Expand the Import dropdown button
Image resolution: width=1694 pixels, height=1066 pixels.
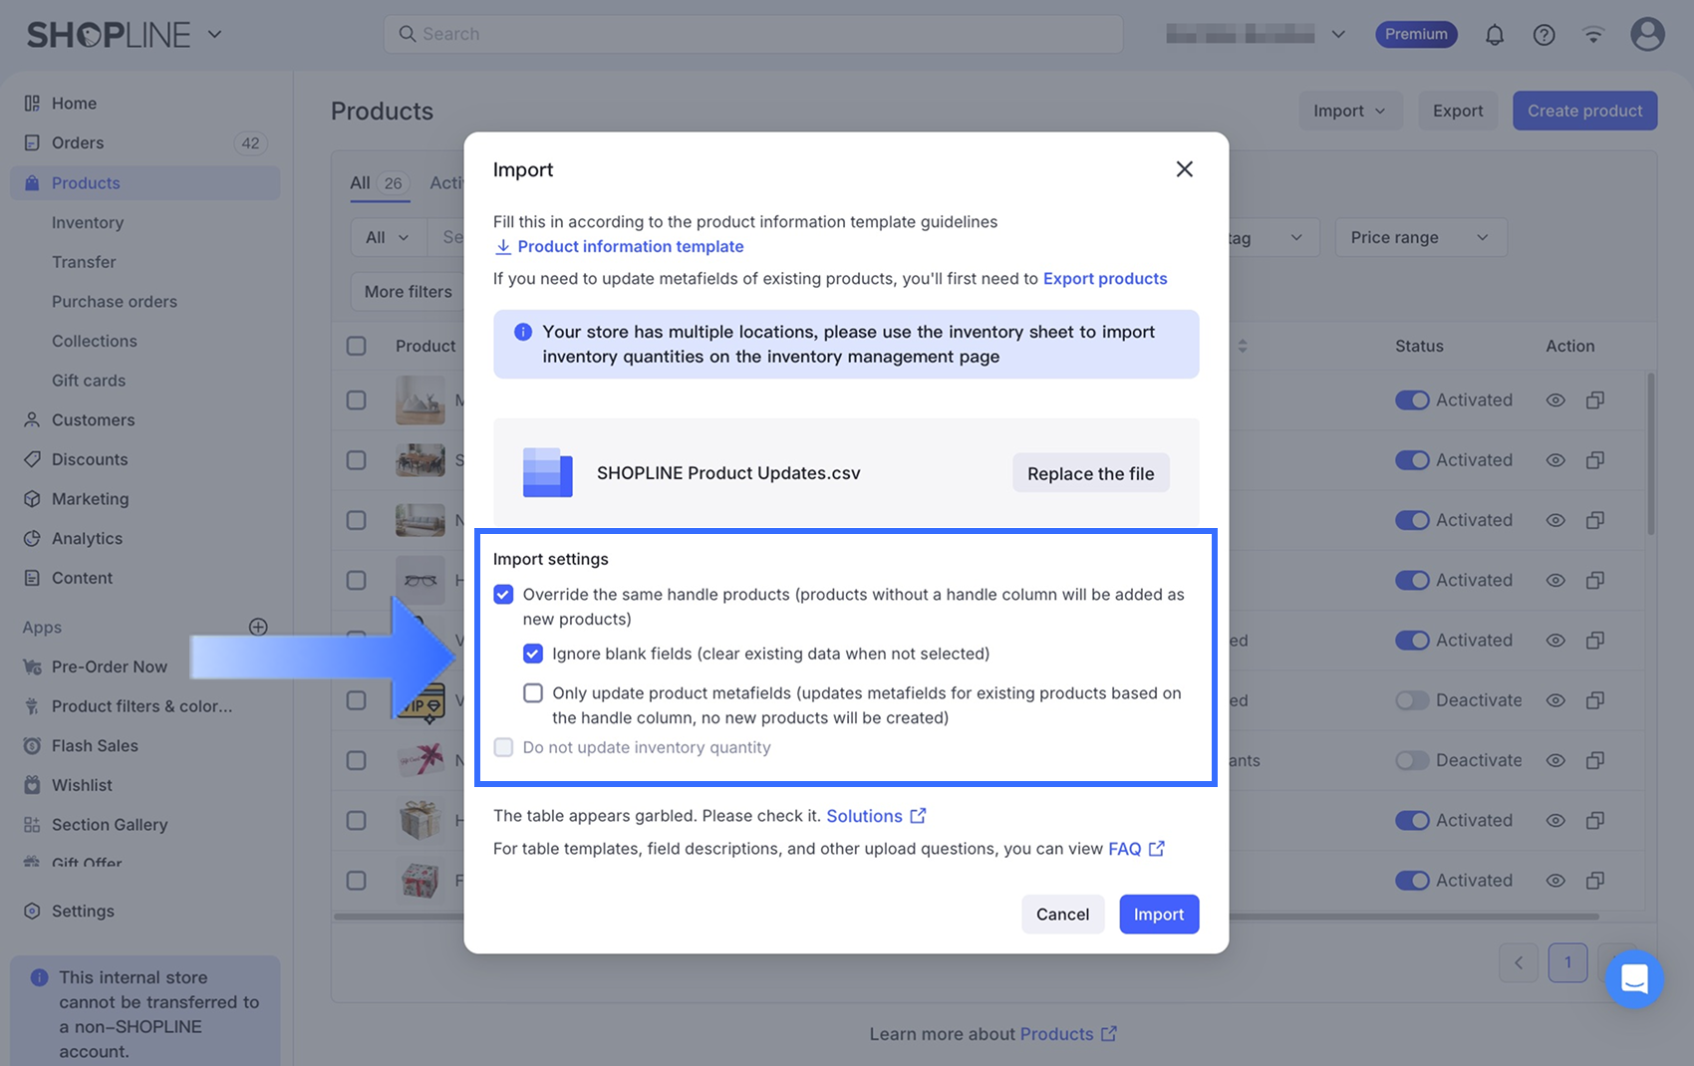(x=1350, y=111)
